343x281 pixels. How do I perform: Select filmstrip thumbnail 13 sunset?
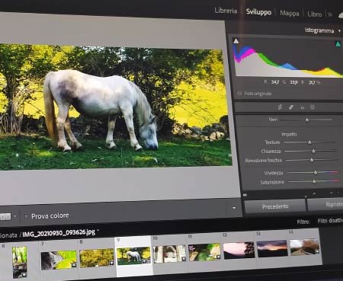point(272,248)
